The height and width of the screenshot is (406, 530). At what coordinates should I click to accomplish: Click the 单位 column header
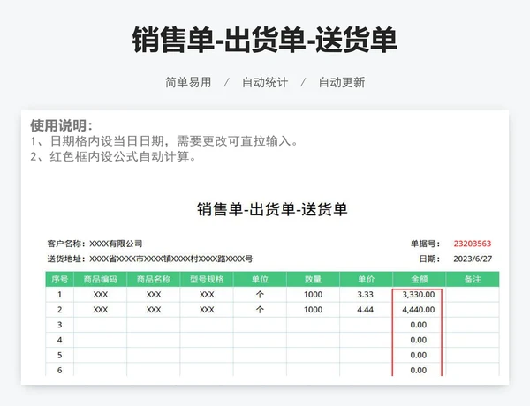(260, 279)
